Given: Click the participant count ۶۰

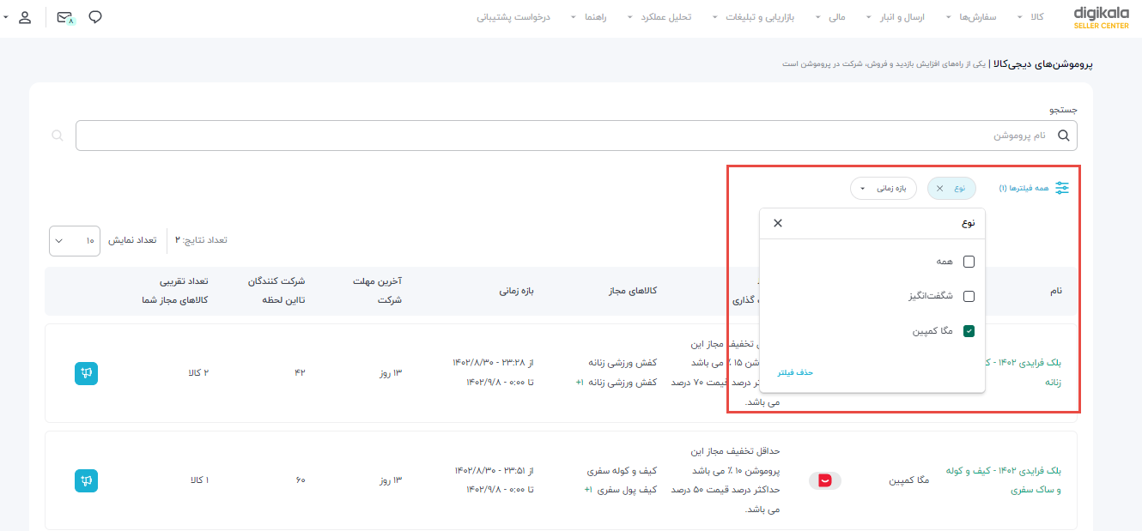Looking at the screenshot, I should [301, 480].
